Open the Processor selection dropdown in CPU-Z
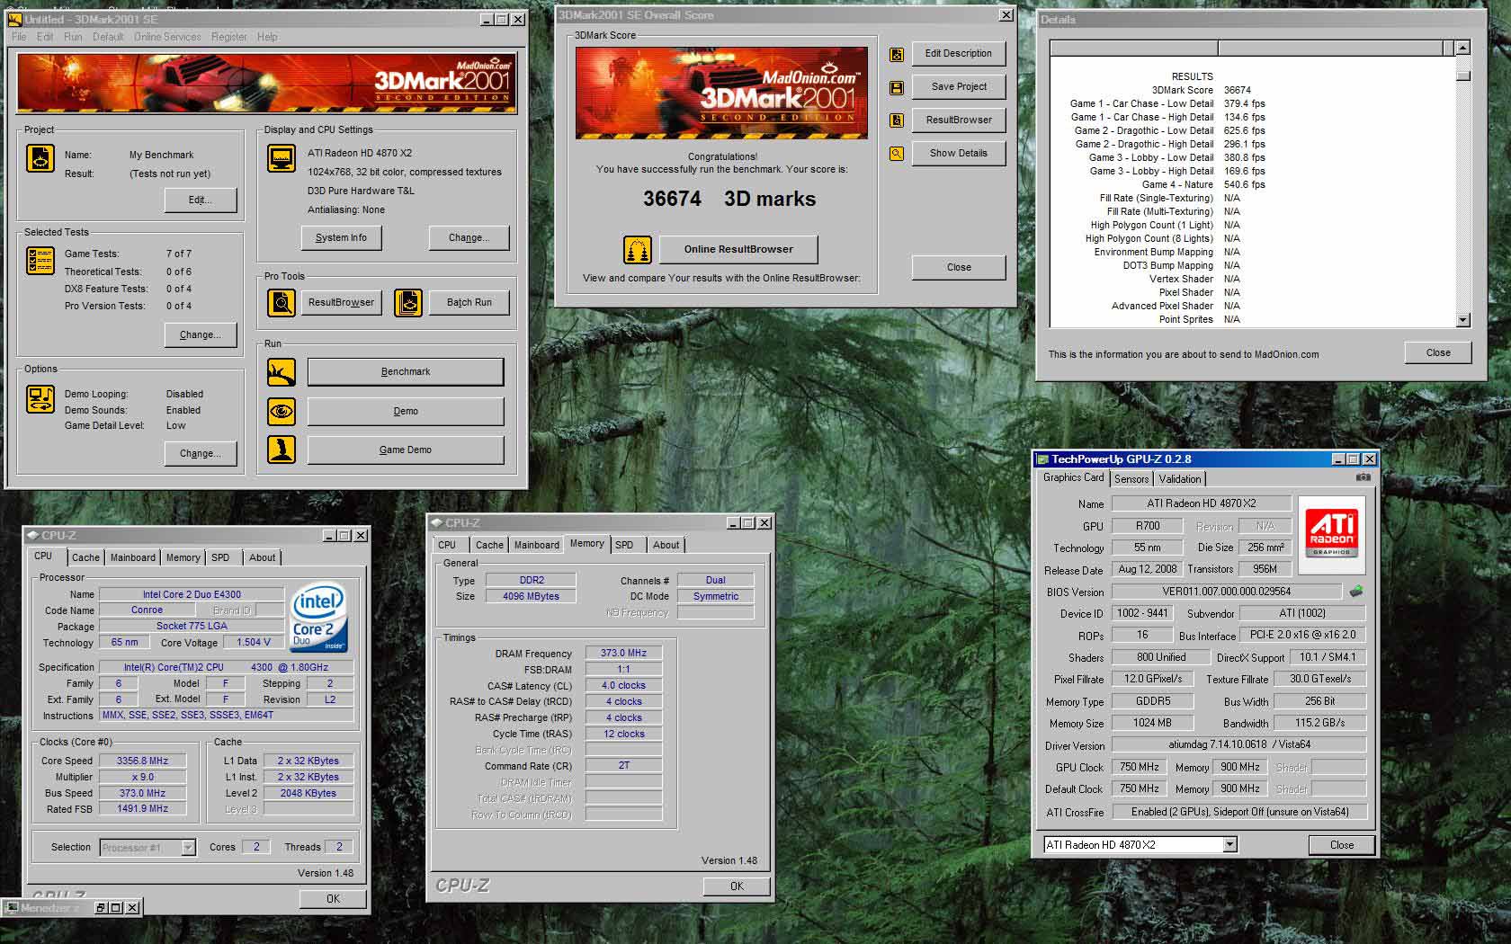The width and height of the screenshot is (1511, 944). pos(188,848)
